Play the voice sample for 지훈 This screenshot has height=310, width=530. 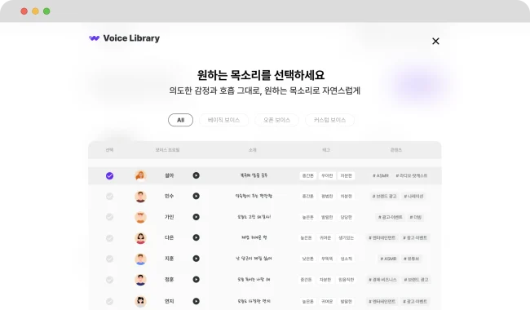pos(196,259)
